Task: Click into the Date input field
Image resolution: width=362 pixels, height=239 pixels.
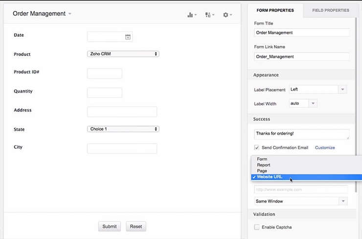Action: click(x=110, y=37)
